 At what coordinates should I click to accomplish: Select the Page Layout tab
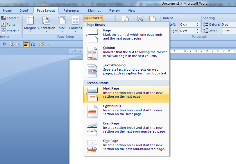(x=46, y=10)
